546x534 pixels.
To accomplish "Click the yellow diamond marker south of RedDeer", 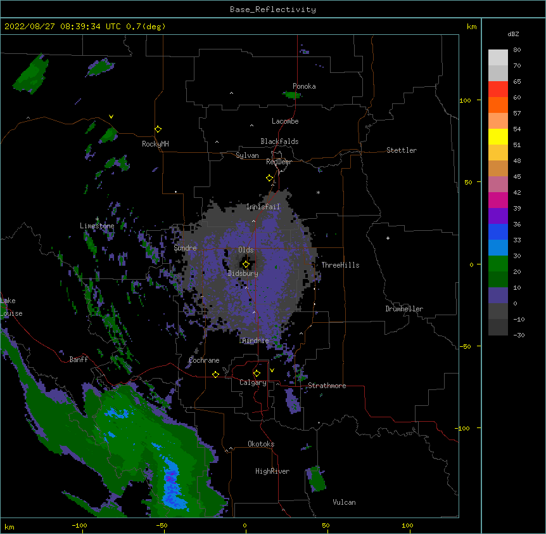I will pyautogui.click(x=269, y=178).
